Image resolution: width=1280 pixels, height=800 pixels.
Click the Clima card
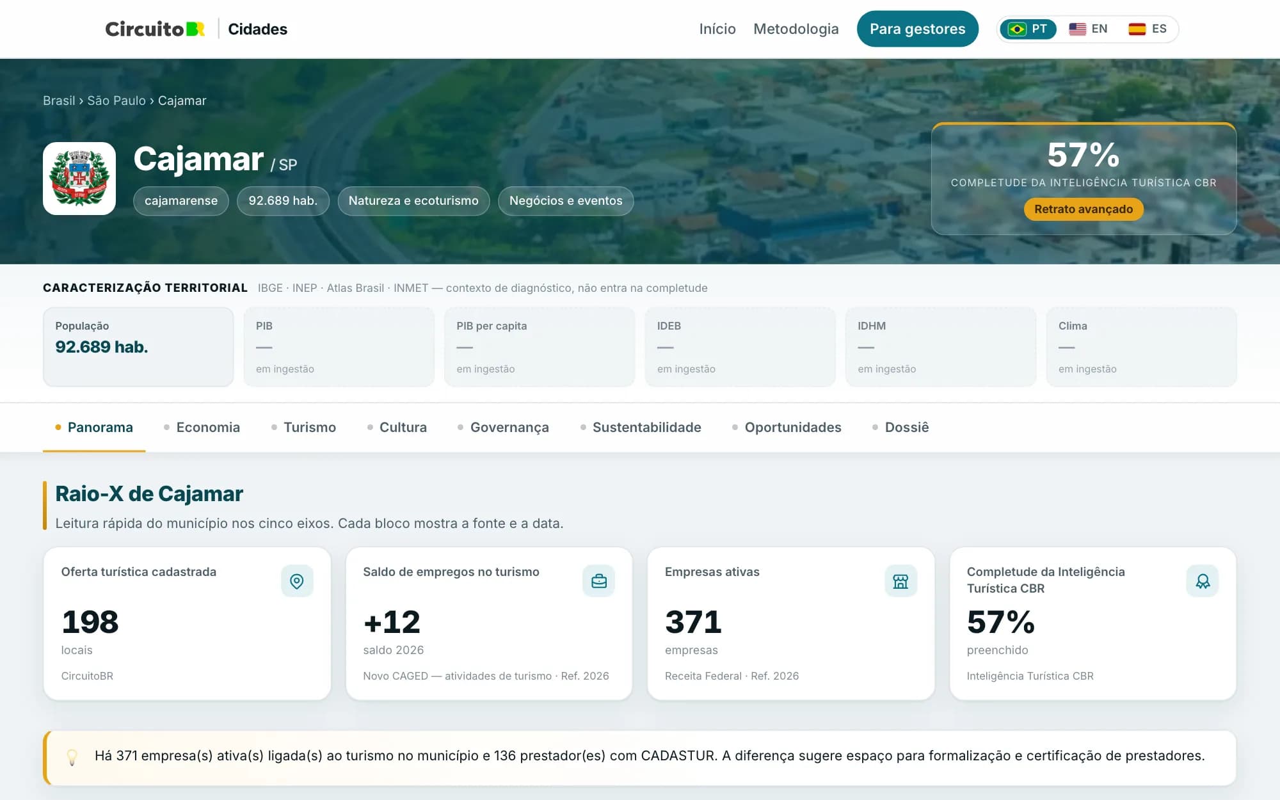pos(1142,347)
